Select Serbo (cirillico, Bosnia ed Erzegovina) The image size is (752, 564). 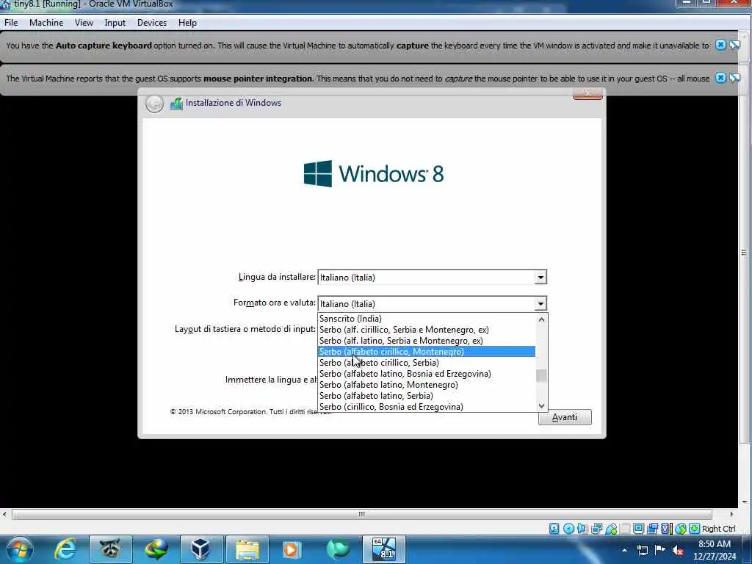[427, 407]
